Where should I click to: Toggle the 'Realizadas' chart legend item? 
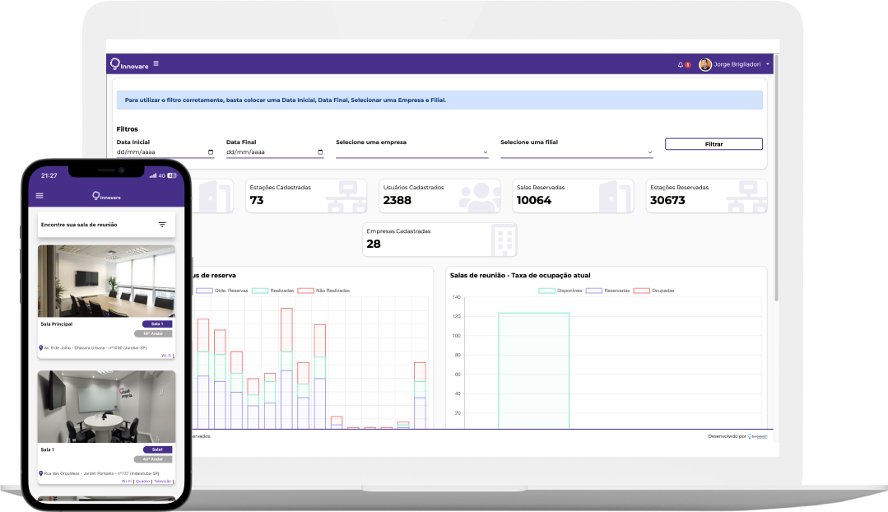pos(273,291)
